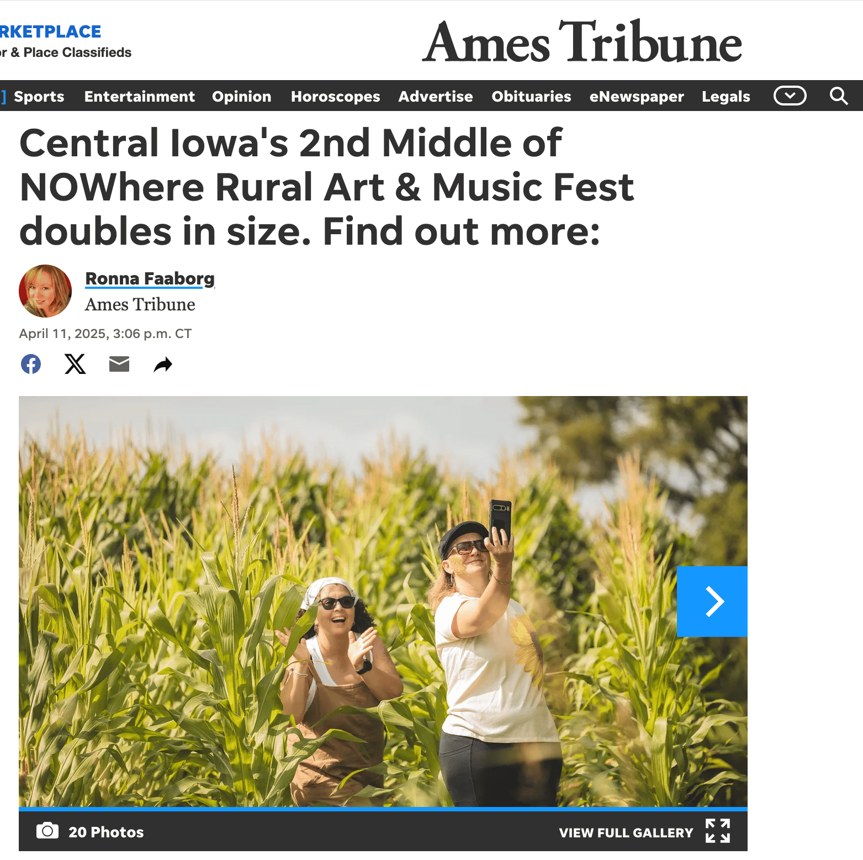Expand the more sections dropdown in navbar
This screenshot has width=863, height=860.
click(790, 96)
